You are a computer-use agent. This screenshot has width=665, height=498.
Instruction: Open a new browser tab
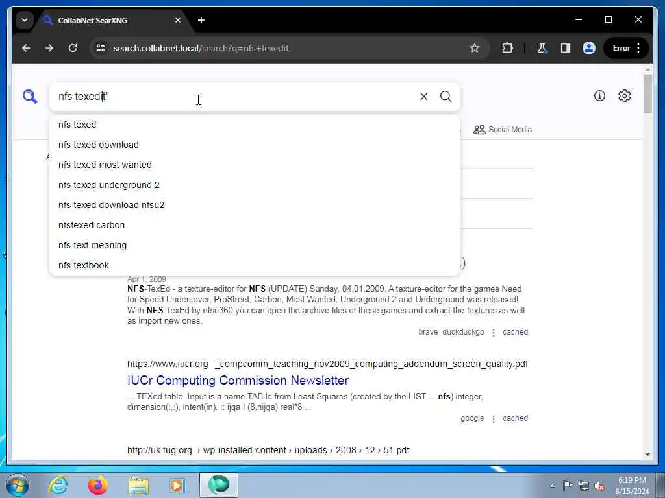point(201,20)
